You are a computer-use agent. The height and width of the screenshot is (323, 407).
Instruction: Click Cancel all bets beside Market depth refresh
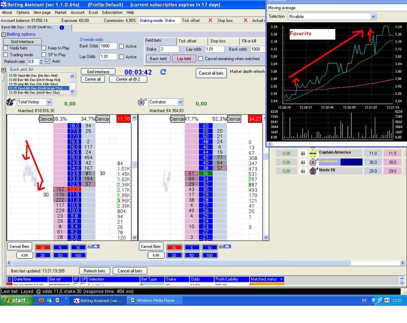tap(211, 73)
